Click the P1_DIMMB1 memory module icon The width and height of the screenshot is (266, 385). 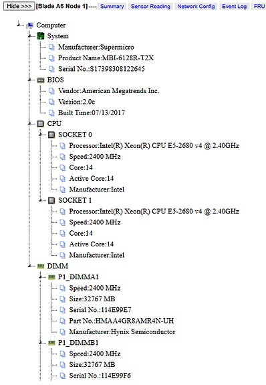[51, 343]
